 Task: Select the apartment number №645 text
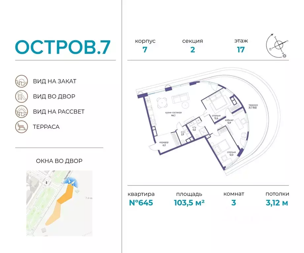tap(141, 203)
